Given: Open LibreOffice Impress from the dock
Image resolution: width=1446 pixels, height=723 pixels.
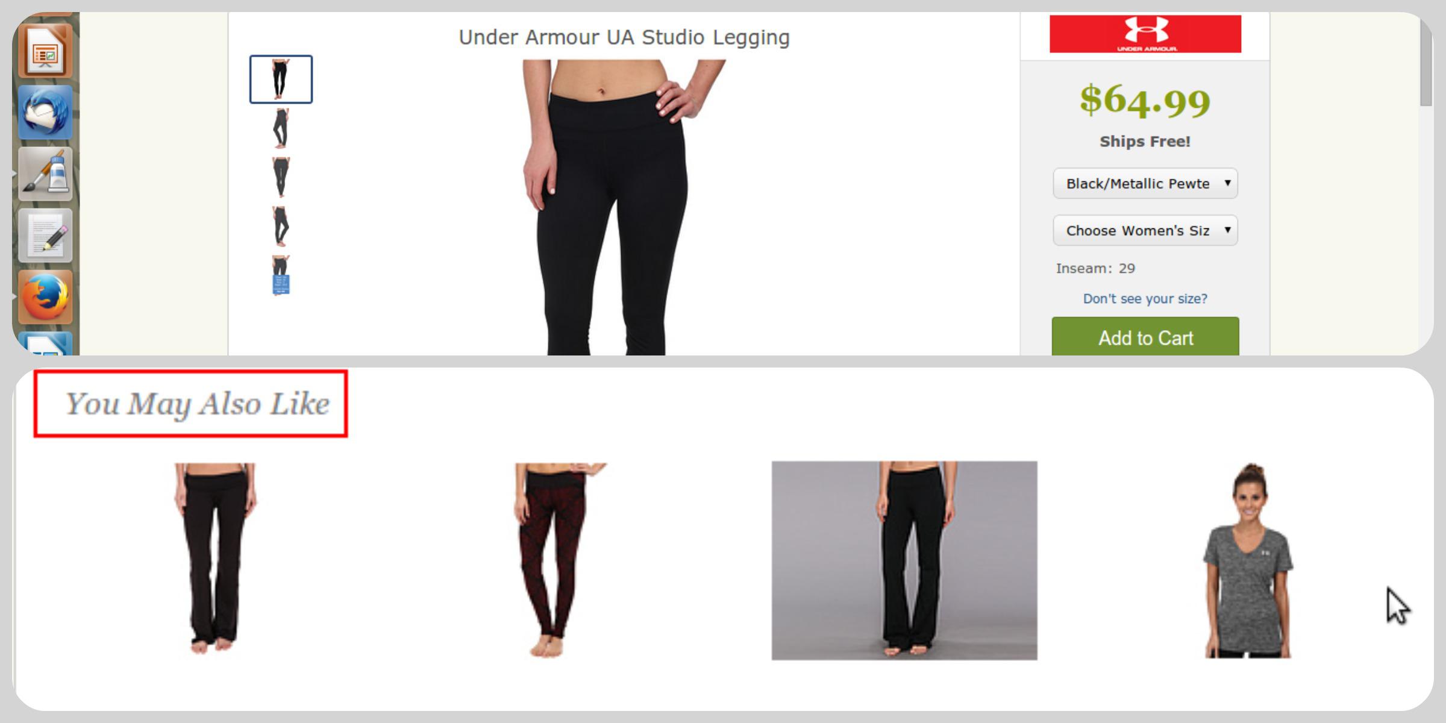Looking at the screenshot, I should pyautogui.click(x=45, y=51).
